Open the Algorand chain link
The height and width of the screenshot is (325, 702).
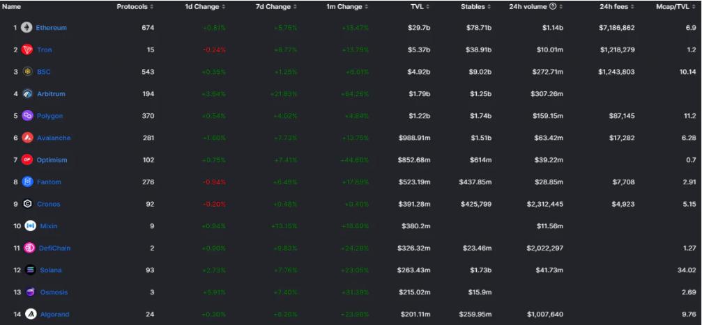(x=54, y=315)
